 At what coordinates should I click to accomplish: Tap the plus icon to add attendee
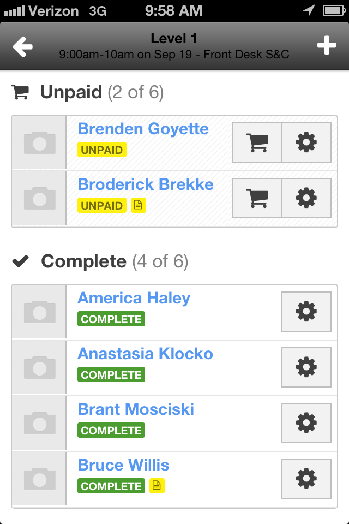pyautogui.click(x=327, y=46)
